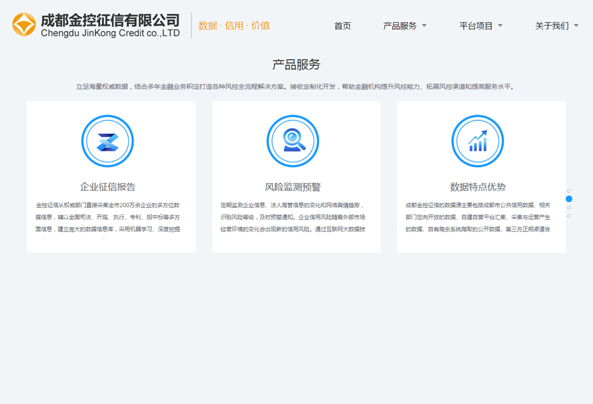593x404 pixels.
Task: Click the magnifier icon for 风险监测预警
Action: (293, 141)
